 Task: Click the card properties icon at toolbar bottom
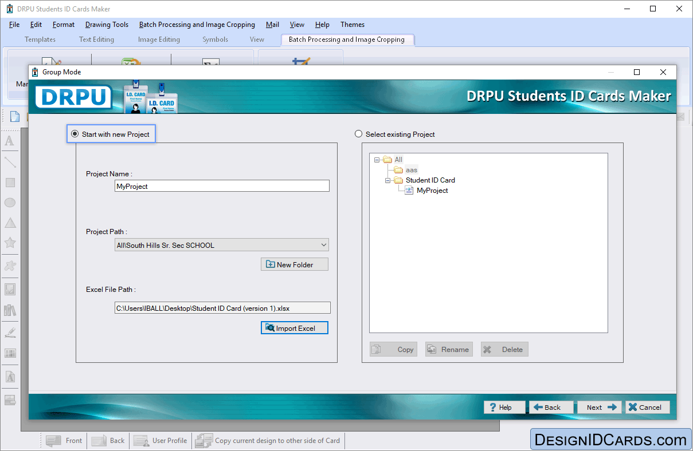(10, 400)
